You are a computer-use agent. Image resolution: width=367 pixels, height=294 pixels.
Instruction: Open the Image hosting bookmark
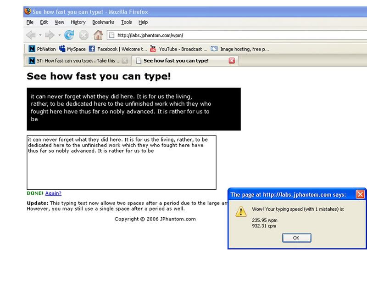pos(240,49)
